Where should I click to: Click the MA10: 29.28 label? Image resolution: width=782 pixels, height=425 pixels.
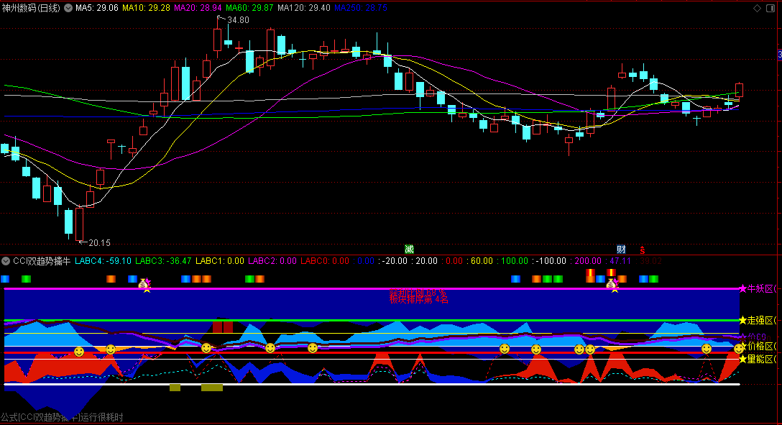point(146,8)
